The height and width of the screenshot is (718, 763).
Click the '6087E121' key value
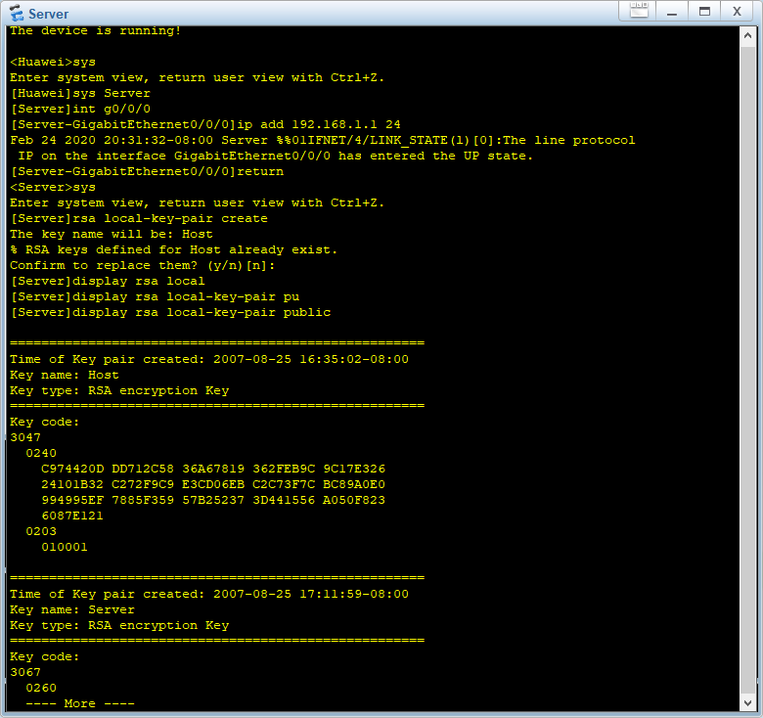72,516
